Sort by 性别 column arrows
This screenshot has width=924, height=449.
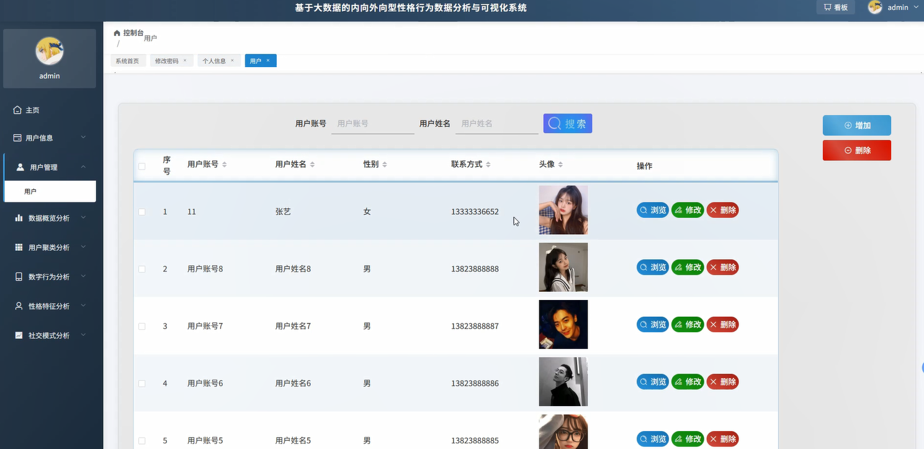[385, 165]
